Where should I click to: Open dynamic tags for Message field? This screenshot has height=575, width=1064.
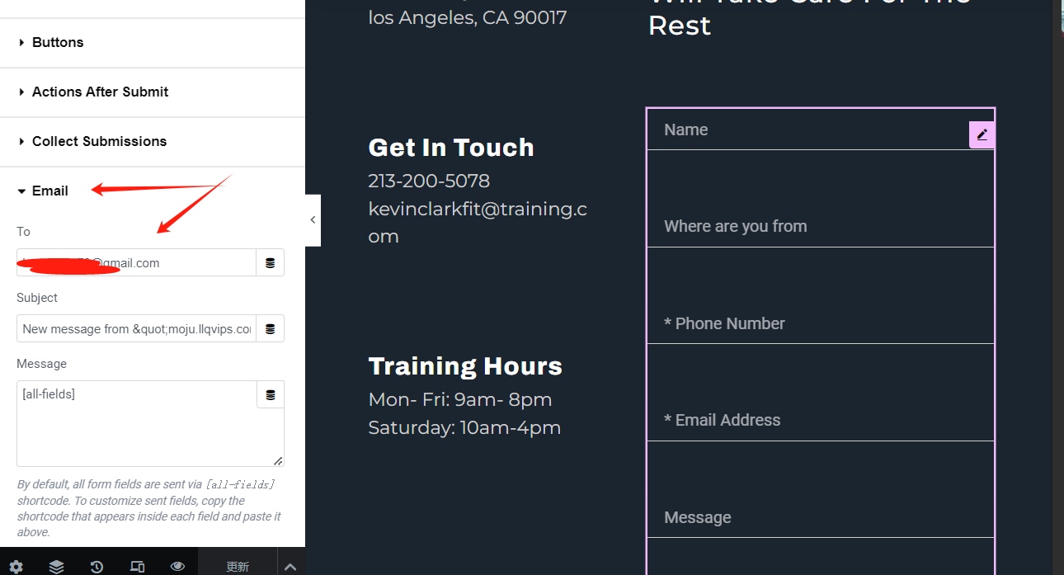[271, 395]
